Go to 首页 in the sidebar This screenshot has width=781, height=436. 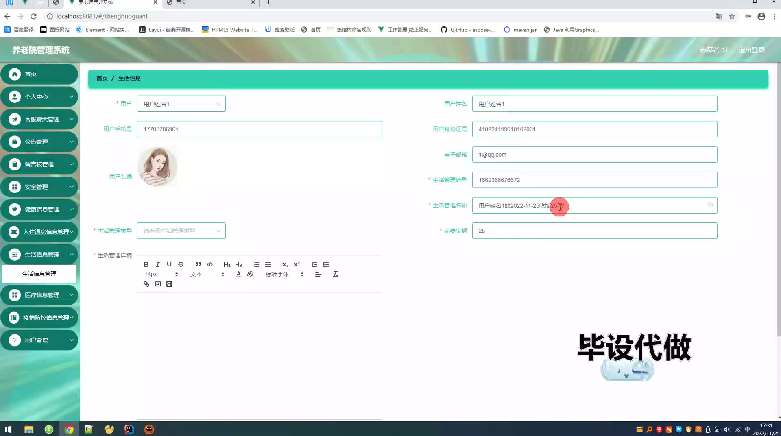[x=39, y=74]
